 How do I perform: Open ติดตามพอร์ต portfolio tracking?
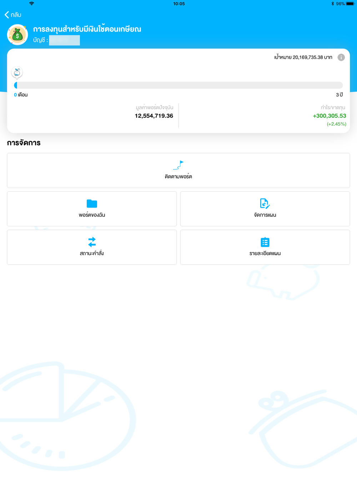click(178, 171)
